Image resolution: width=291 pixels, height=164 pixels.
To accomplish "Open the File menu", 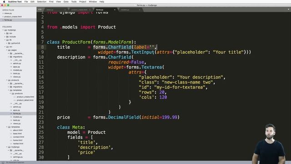I will [26, 2].
